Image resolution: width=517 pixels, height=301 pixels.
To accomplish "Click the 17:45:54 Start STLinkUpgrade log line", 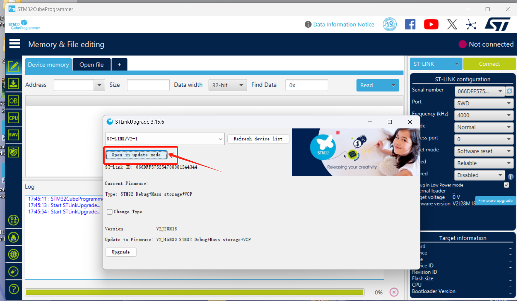I will (64, 212).
